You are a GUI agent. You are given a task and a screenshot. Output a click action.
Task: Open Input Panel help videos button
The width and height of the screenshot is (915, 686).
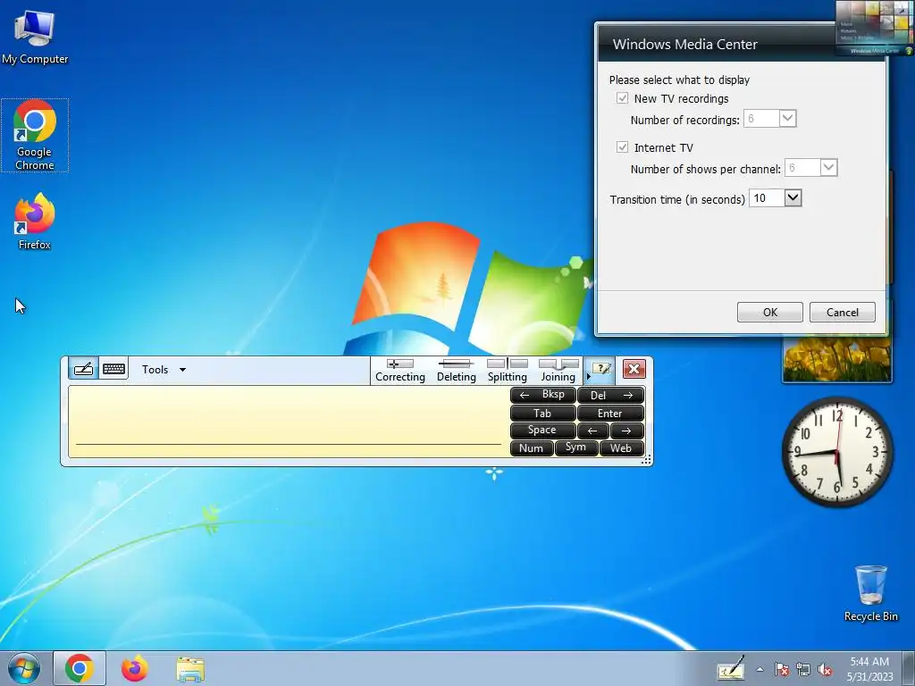click(x=600, y=369)
